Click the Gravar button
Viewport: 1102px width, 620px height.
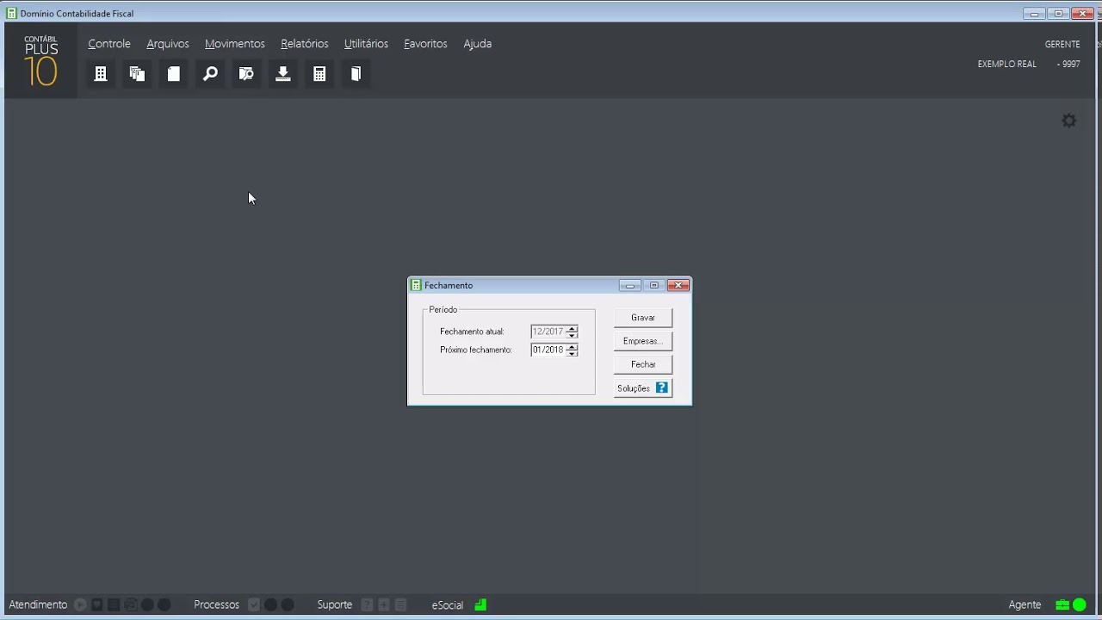click(x=643, y=318)
